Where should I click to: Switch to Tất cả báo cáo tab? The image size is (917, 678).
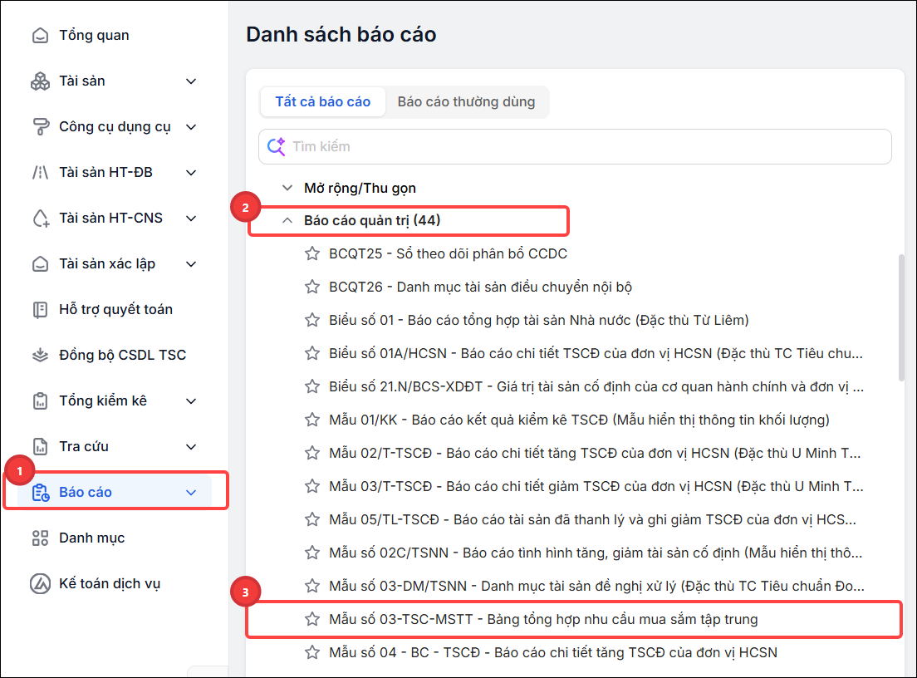tap(323, 102)
